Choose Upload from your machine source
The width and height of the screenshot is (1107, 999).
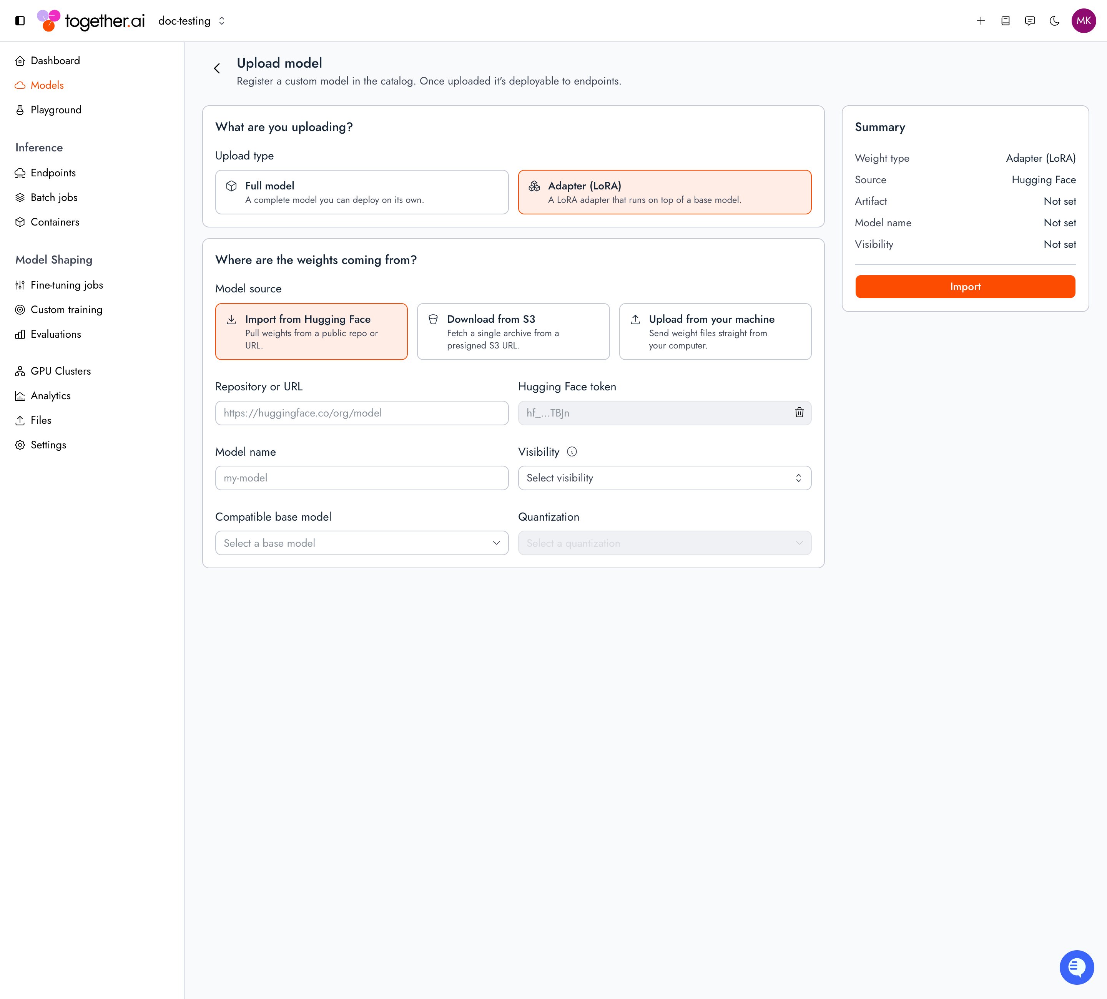coord(715,332)
